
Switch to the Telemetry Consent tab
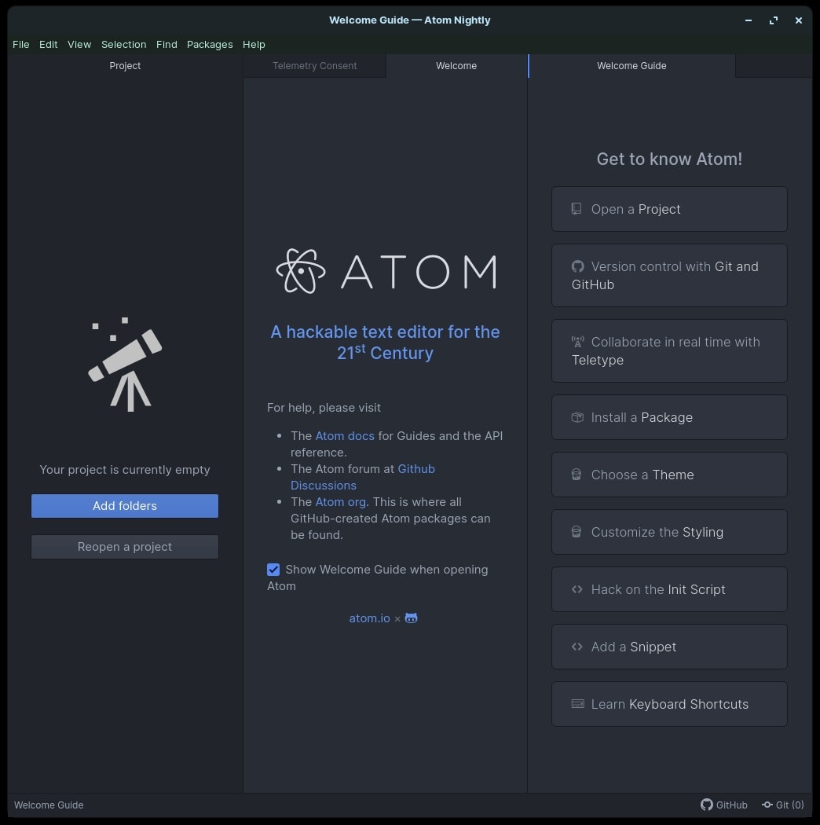314,66
